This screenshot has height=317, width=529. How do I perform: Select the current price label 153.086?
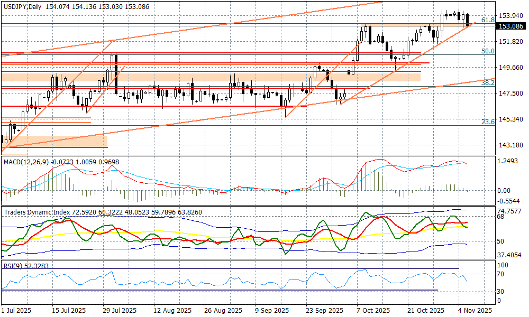coord(510,26)
